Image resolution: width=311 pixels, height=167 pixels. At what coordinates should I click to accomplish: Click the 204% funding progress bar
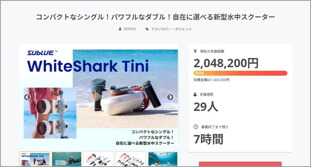click(x=240, y=73)
